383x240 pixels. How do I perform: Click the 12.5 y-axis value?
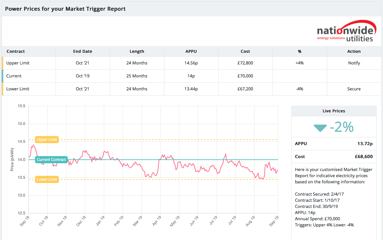[x=21, y=213]
